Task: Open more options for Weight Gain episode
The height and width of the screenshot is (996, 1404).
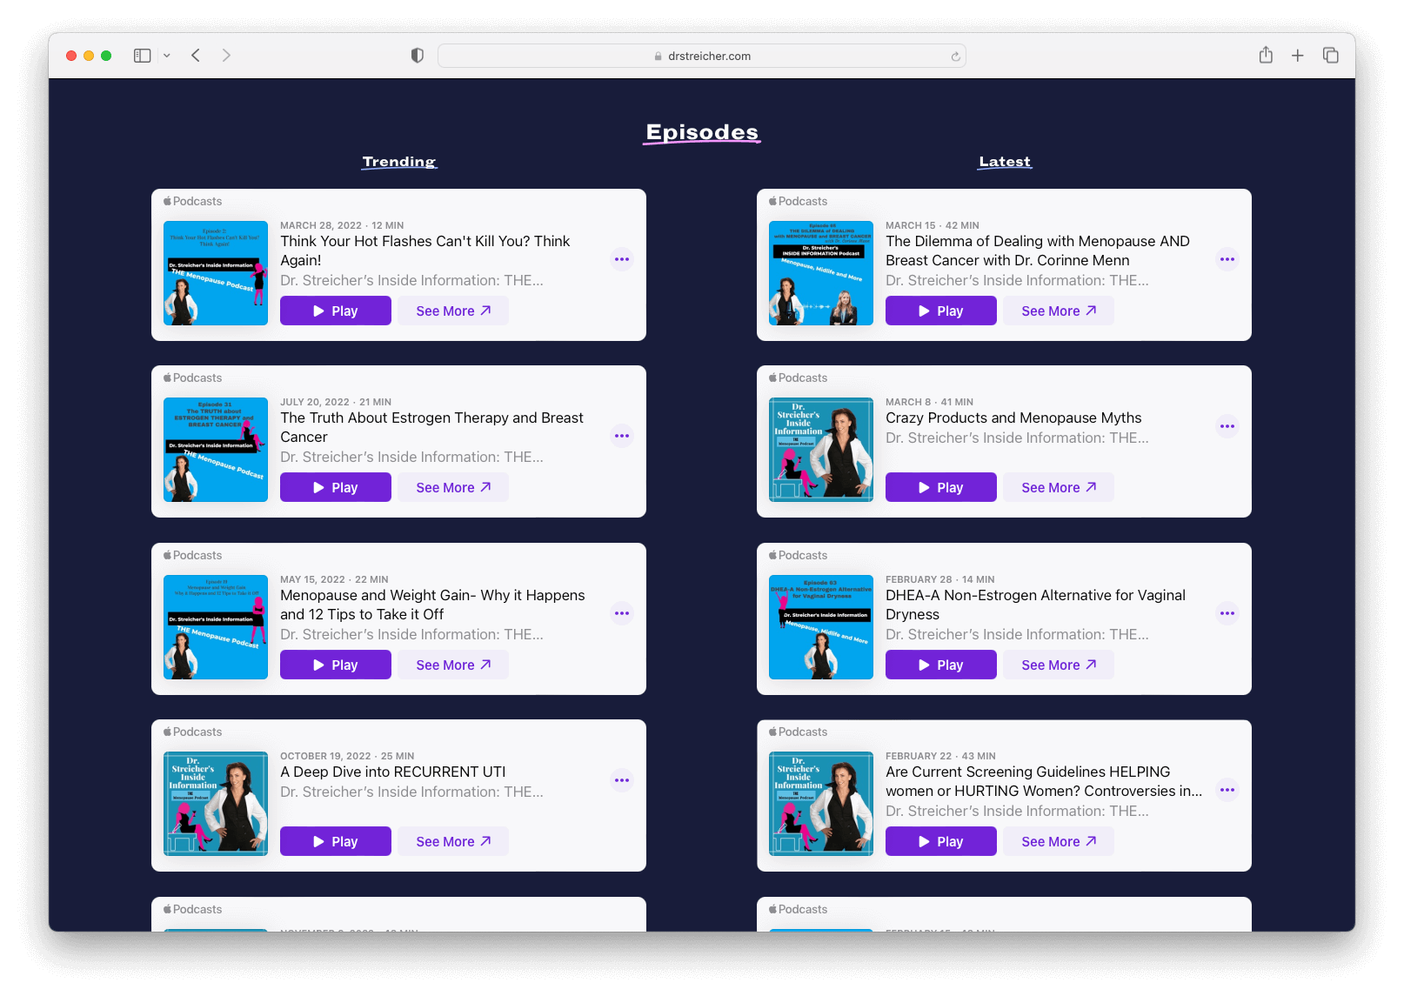Action: pos(622,613)
